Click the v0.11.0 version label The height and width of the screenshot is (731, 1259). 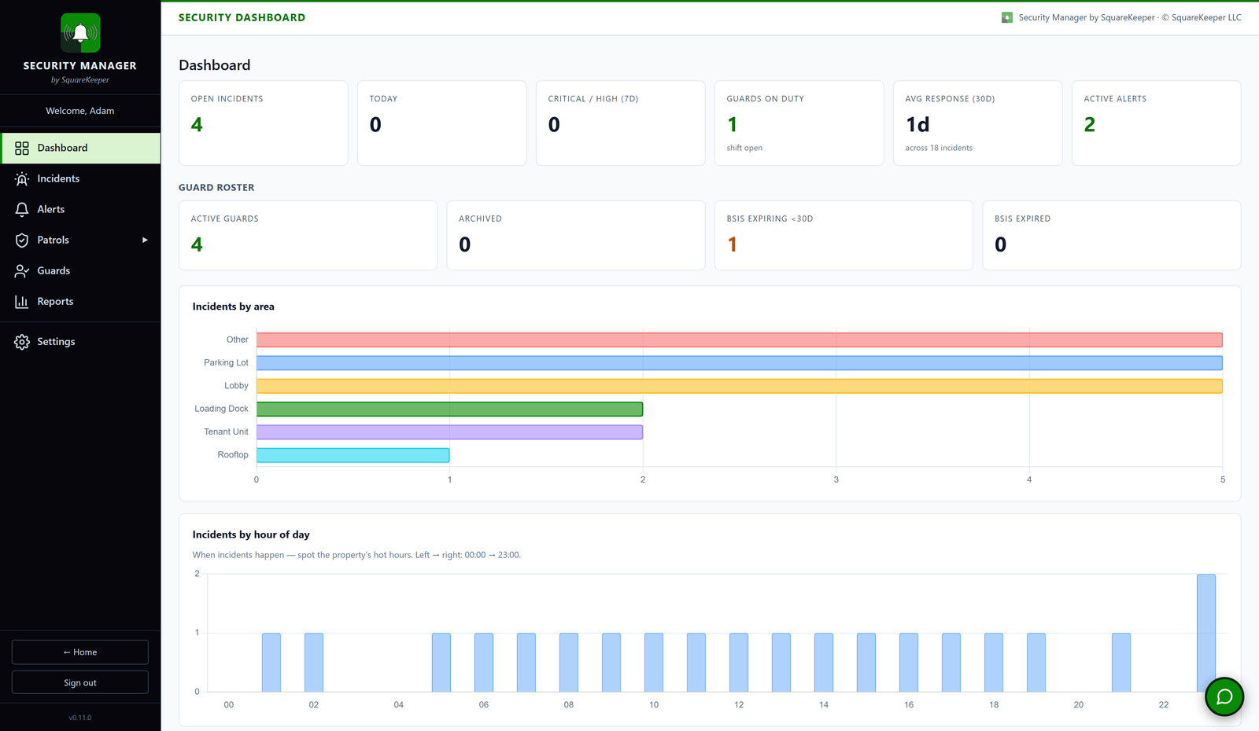click(x=80, y=718)
